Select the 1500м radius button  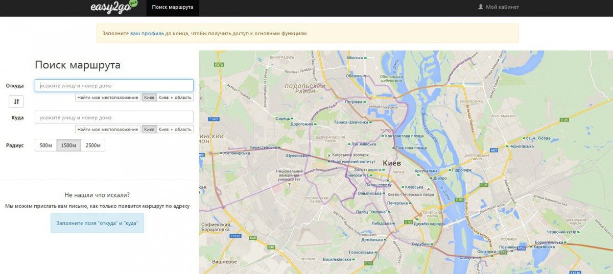click(x=68, y=145)
